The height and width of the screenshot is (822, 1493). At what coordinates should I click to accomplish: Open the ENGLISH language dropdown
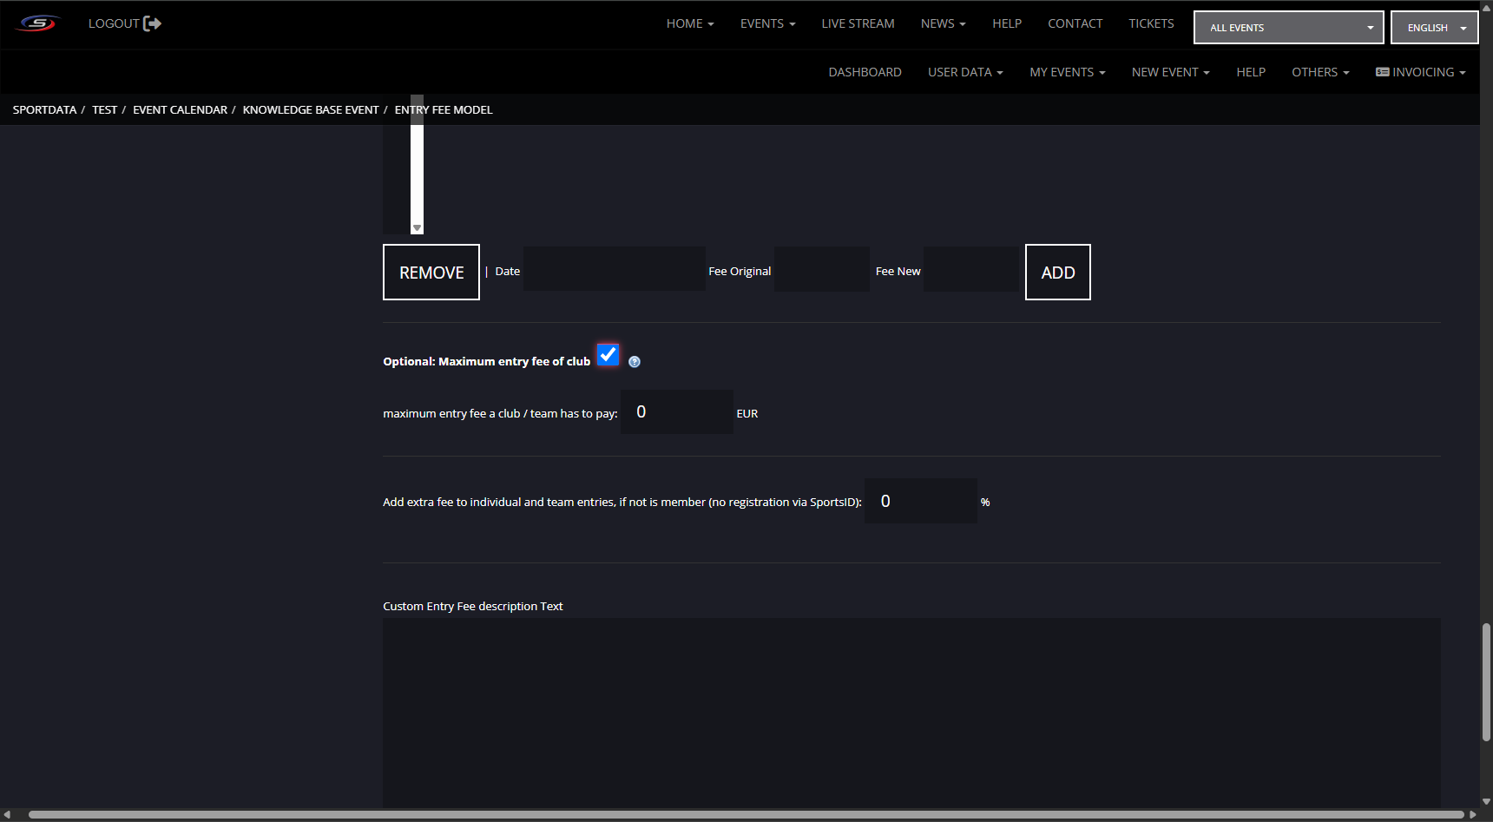[x=1434, y=28]
